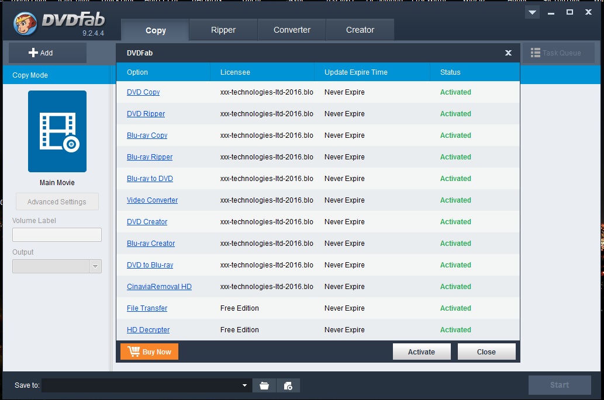Open the File Transfer option link
604x400 pixels.
coord(147,308)
